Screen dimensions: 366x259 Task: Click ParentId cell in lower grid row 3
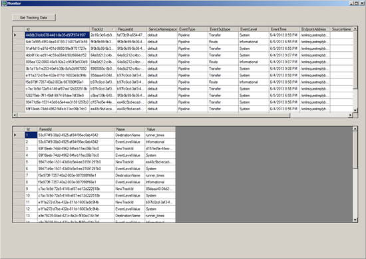coord(76,149)
